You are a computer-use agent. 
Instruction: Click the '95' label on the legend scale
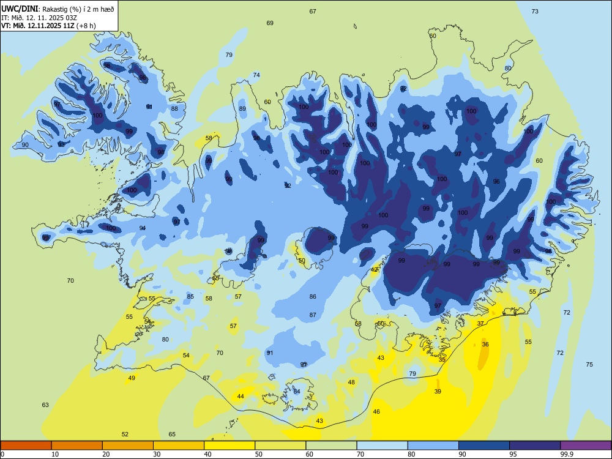513,454
